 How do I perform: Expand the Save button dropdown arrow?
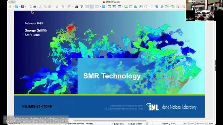pos(25,7)
